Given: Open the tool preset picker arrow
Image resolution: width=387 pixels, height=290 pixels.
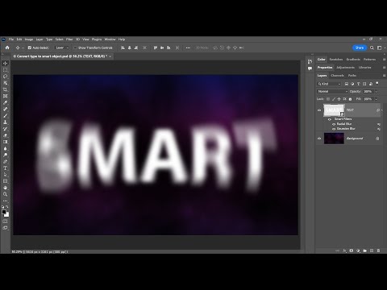Looking at the screenshot, I should 23,48.
